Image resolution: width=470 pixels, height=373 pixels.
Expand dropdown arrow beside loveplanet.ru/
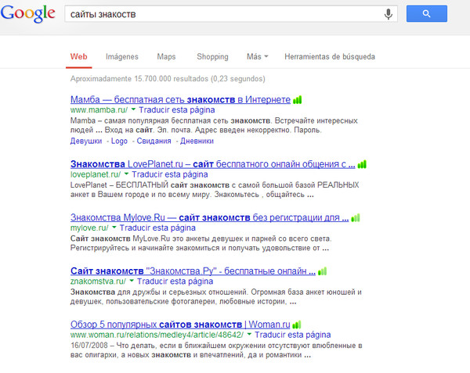[x=126, y=174]
